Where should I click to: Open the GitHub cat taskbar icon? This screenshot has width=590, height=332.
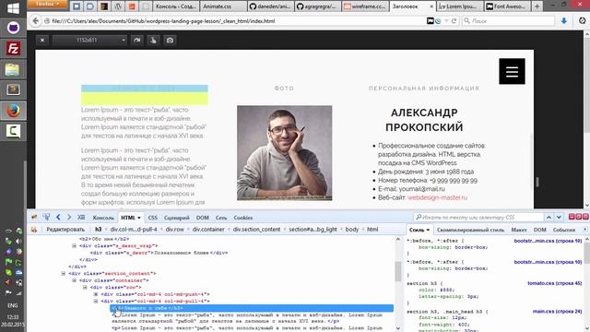coord(13,28)
